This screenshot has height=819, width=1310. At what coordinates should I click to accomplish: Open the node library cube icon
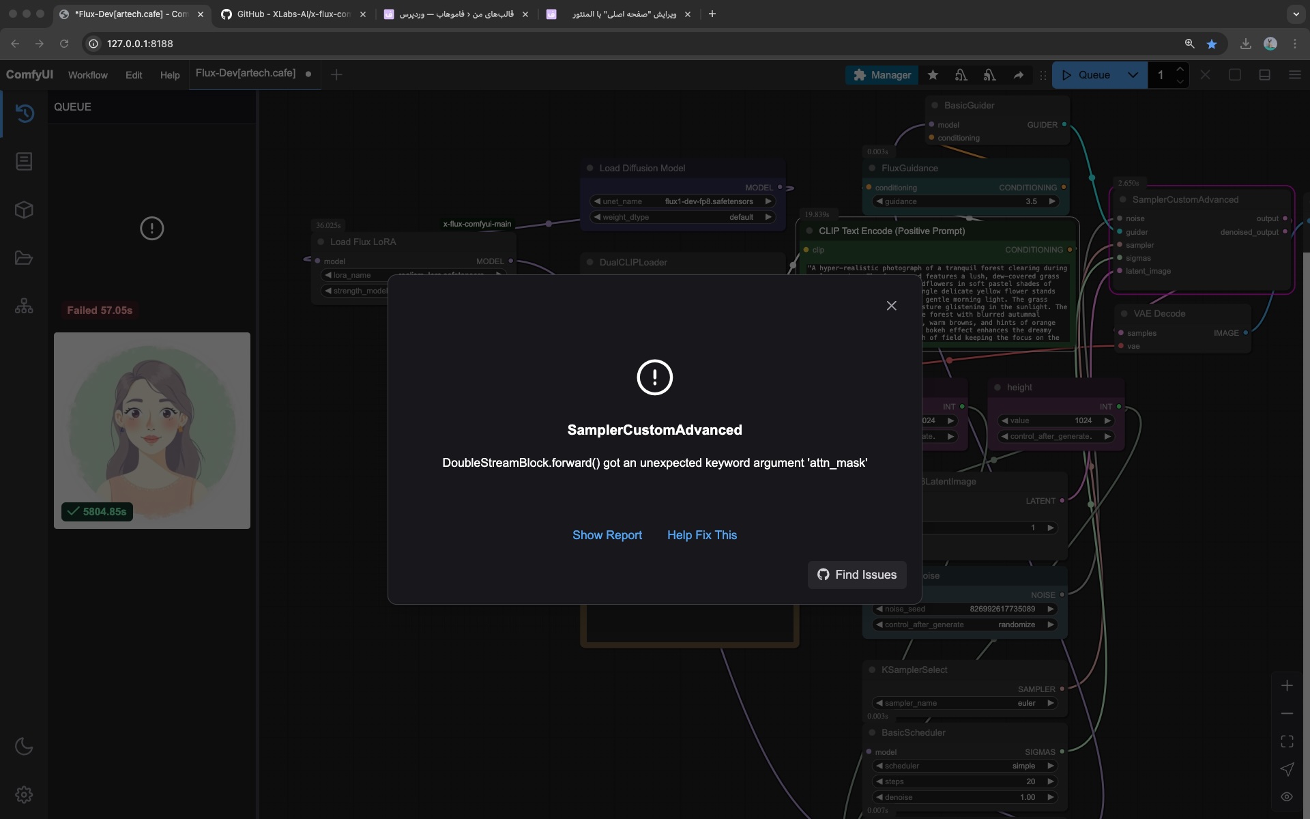(24, 210)
